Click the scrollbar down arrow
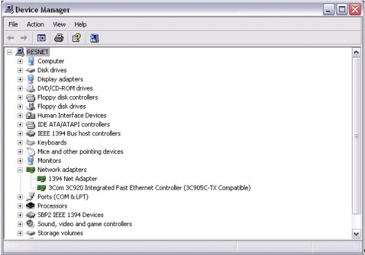Viewport: 365px width, 255px height. pyautogui.click(x=356, y=234)
